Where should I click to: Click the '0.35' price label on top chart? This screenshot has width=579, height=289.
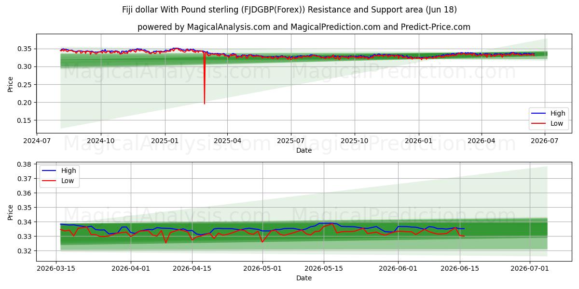tap(25, 49)
